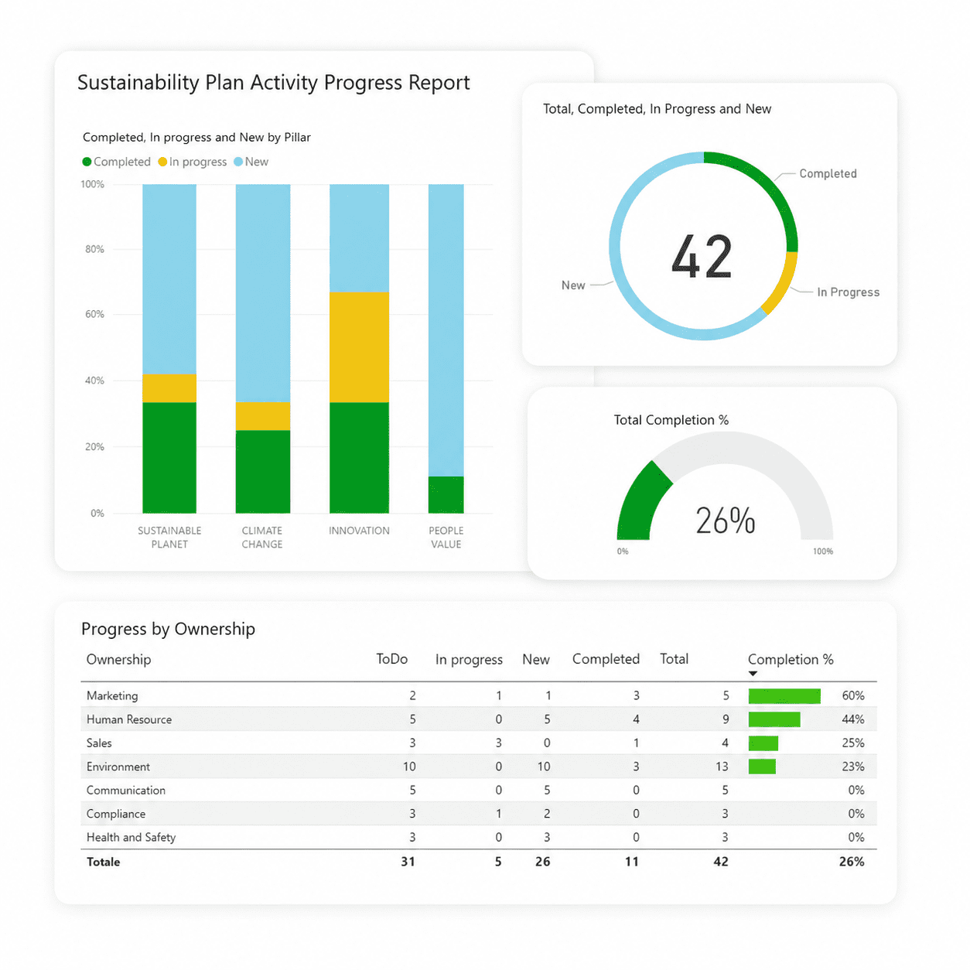The image size is (970, 970).
Task: Click the Total Completion % gauge title
Action: pos(671,420)
